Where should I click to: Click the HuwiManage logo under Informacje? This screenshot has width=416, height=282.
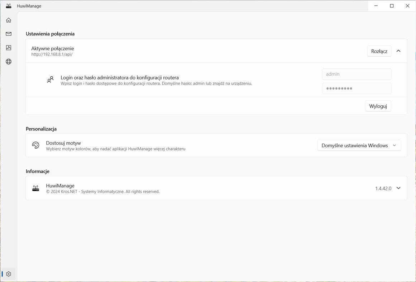35,188
